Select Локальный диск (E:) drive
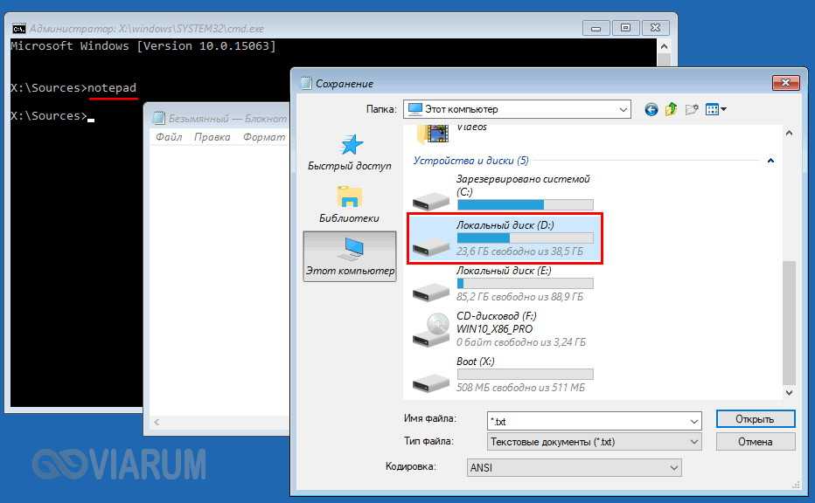This screenshot has height=503, width=815. click(x=505, y=284)
